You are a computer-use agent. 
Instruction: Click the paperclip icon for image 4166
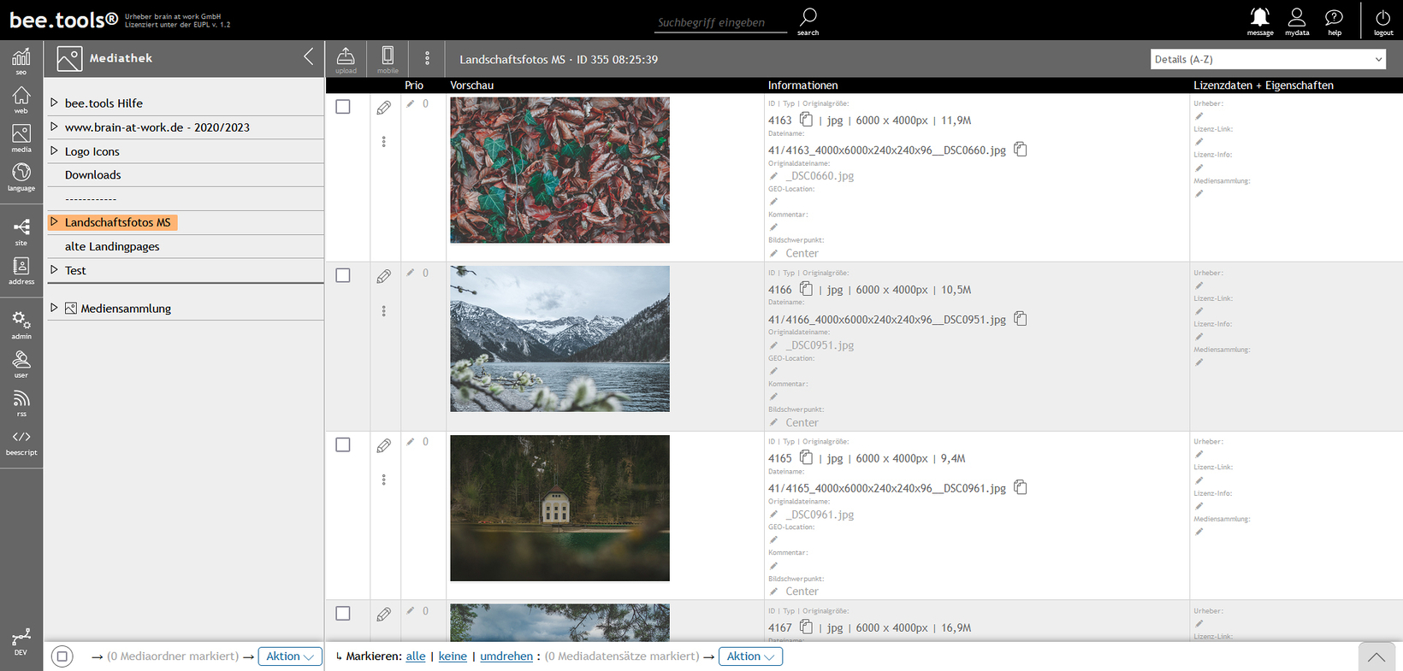(384, 276)
